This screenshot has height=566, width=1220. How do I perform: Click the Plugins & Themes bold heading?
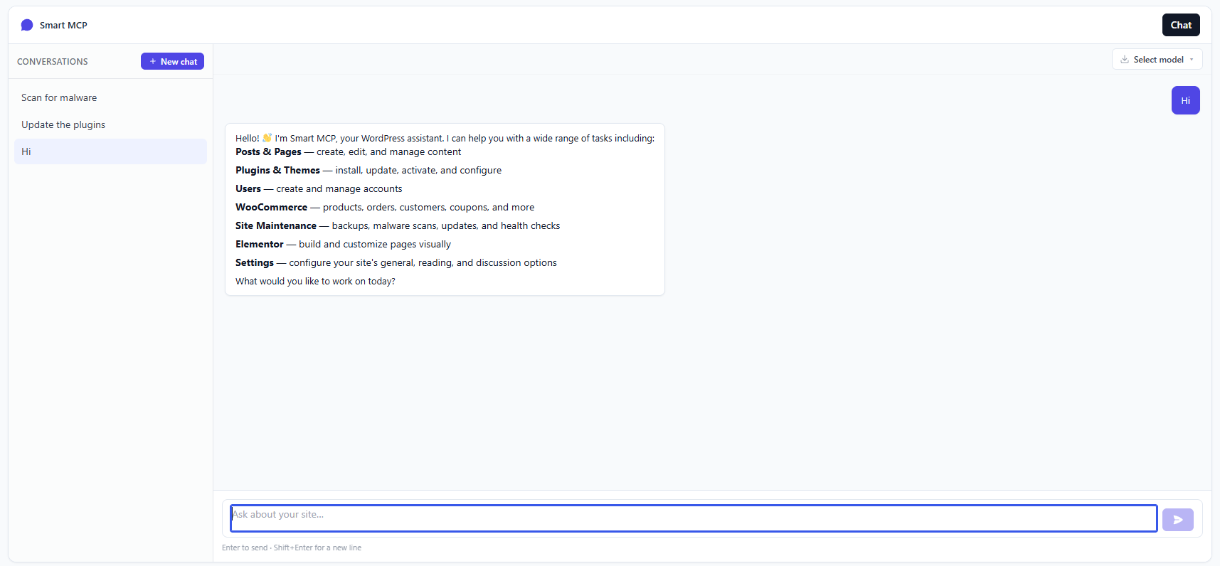277,170
